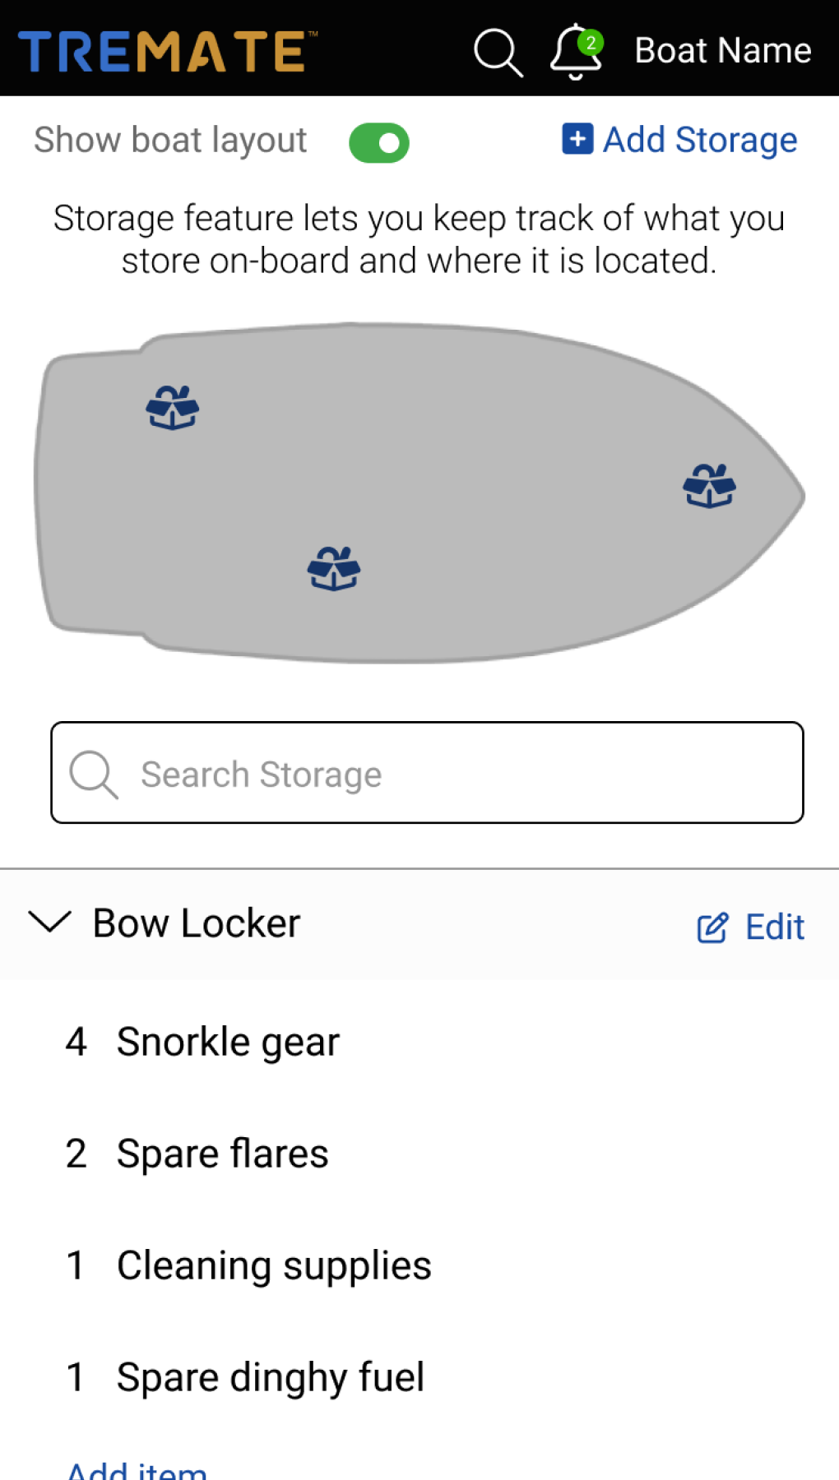Select storage box icon at boat center
Viewport: 839px width, 1480px height.
334,568
